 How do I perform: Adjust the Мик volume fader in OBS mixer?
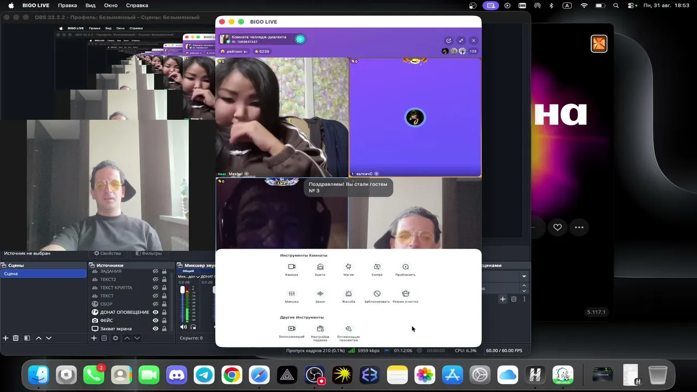(x=182, y=290)
